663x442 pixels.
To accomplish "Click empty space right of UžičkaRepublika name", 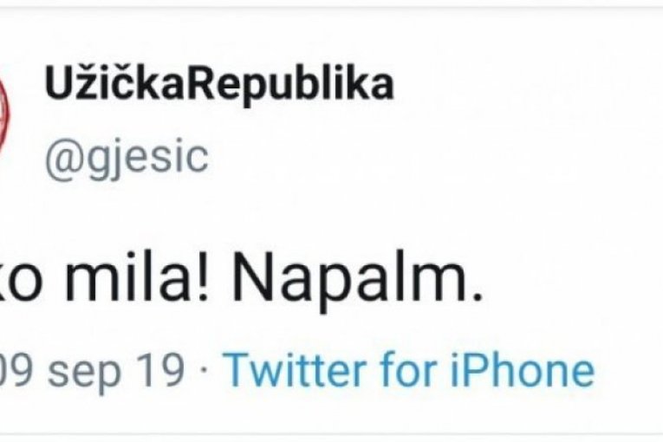I will [520, 85].
